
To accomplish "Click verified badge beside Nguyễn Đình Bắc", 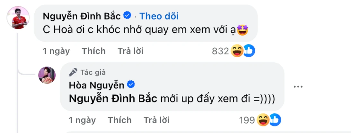I will (x=127, y=15).
